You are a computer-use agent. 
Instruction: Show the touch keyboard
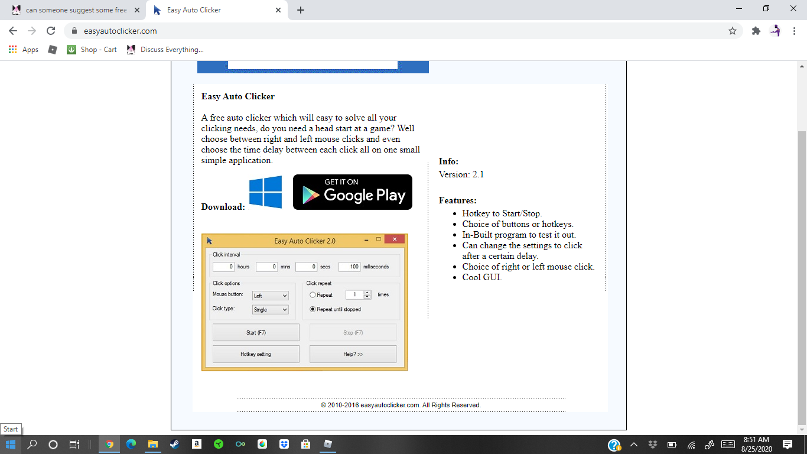(728, 445)
